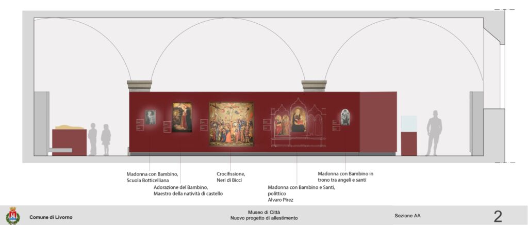
Task: Open the Crocifissione painting by Neri di Bicci
Action: [x=231, y=124]
